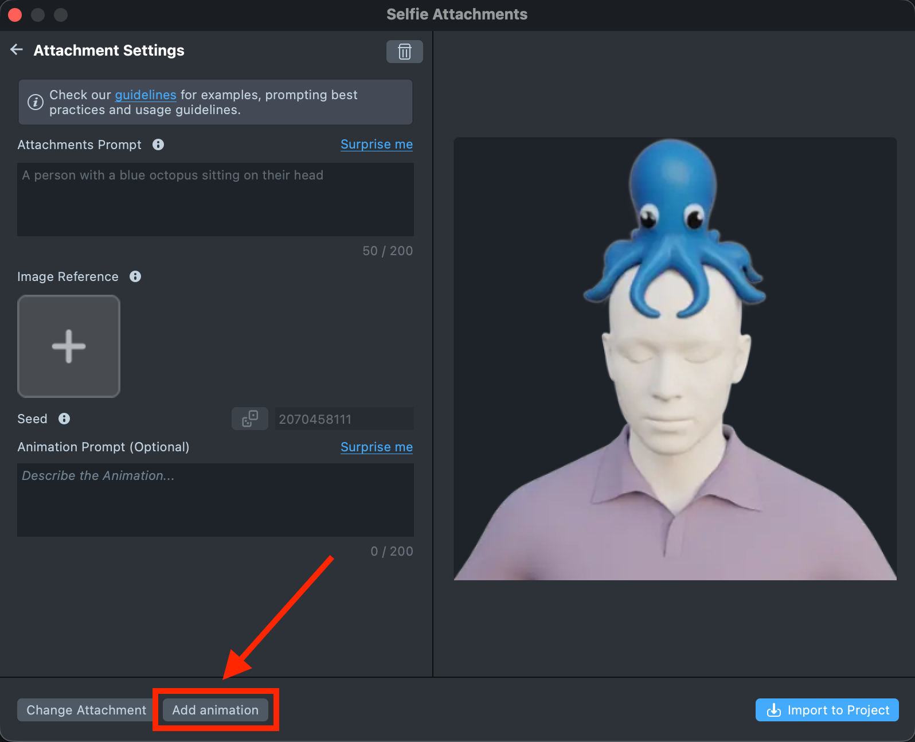Show info for Attachments Prompt
This screenshot has height=742, width=915.
click(x=158, y=145)
